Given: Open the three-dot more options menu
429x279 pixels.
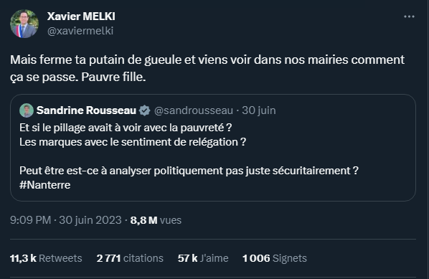Looking at the screenshot, I should click(409, 16).
